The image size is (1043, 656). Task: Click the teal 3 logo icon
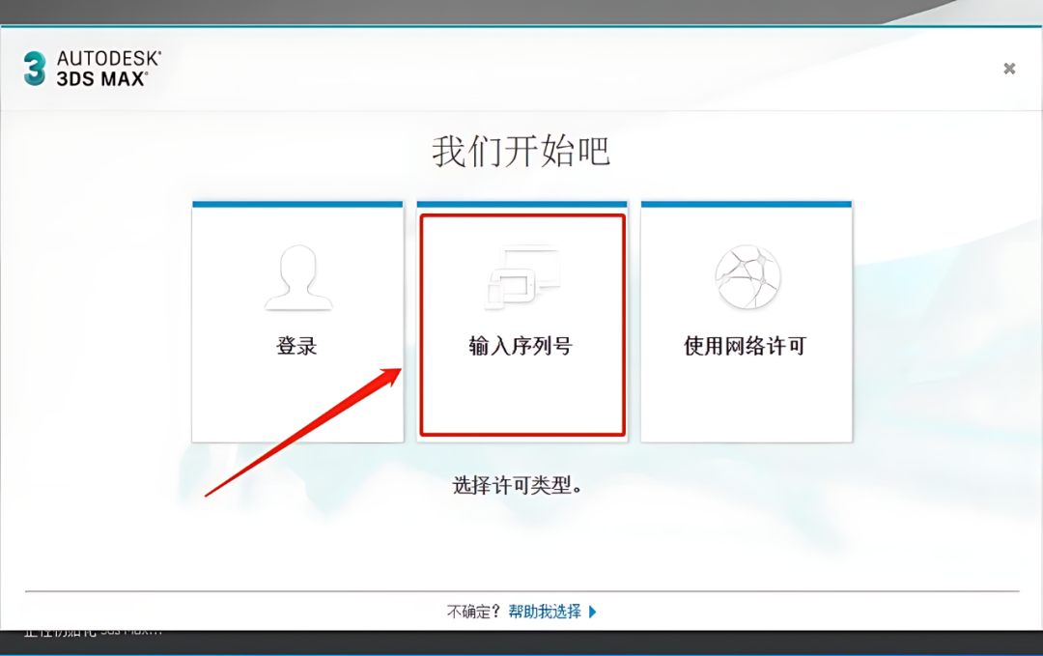tap(35, 69)
